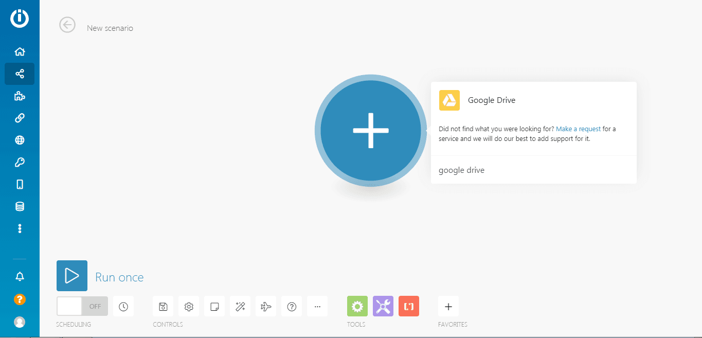This screenshot has height=338, width=702.
Task: Click the "google drive" search input field
Action: pyautogui.click(x=533, y=170)
